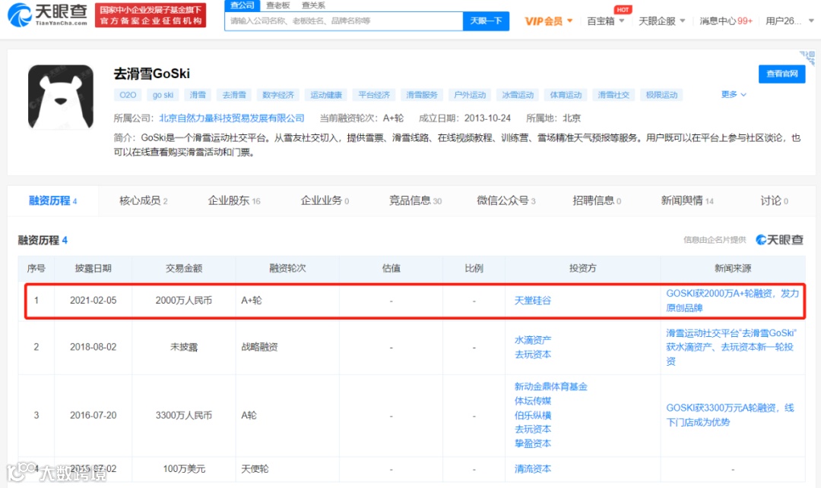Image resolution: width=821 pixels, height=488 pixels.
Task: Click the 滑雪服务 tag
Action: tap(421, 95)
